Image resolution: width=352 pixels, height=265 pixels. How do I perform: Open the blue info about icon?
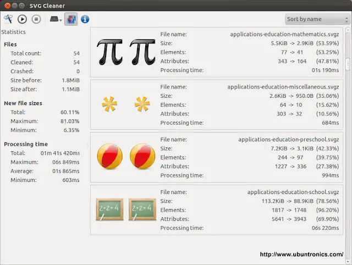coord(85,19)
